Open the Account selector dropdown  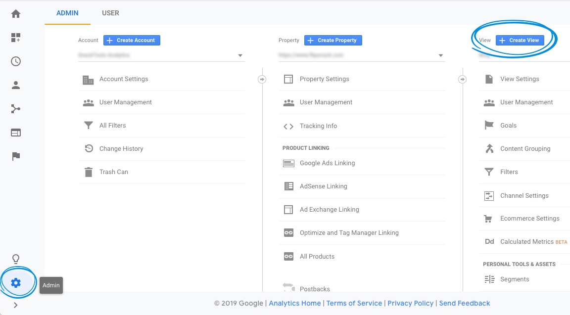click(x=161, y=55)
